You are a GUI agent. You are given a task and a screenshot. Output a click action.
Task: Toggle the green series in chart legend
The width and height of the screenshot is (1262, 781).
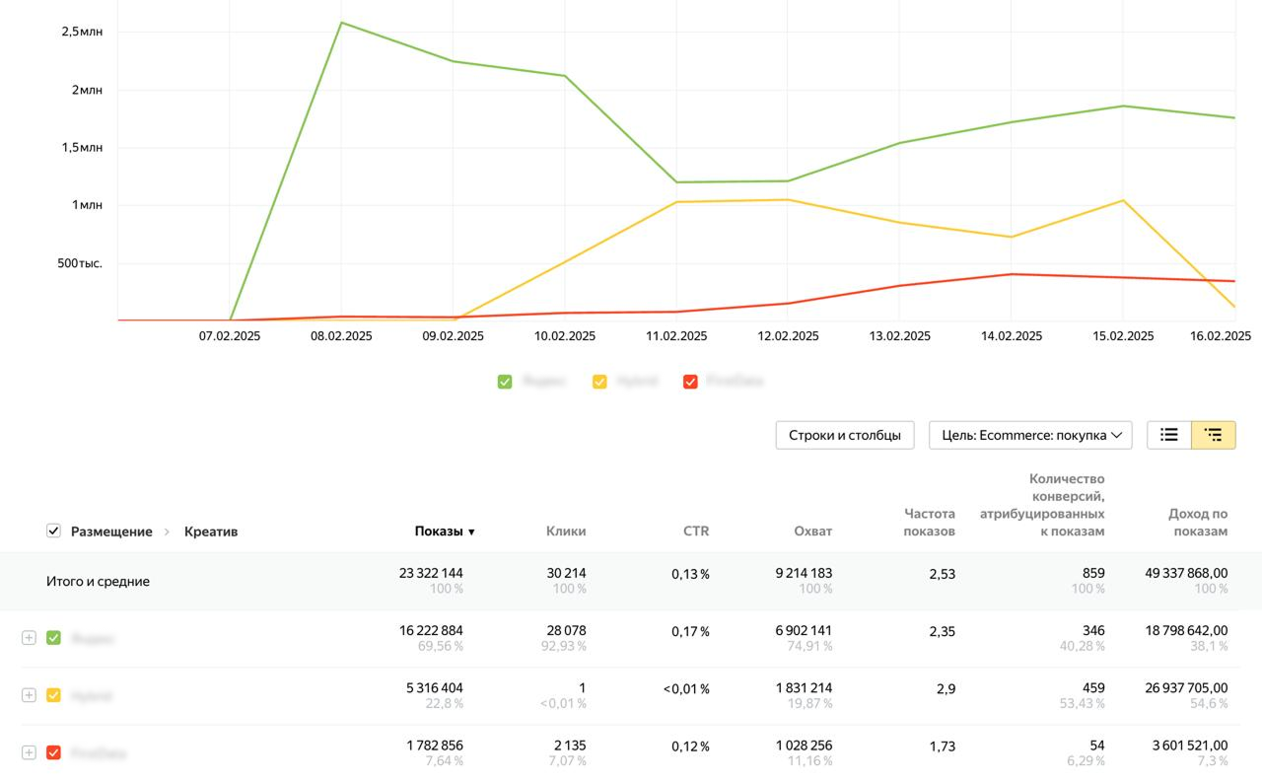(505, 382)
